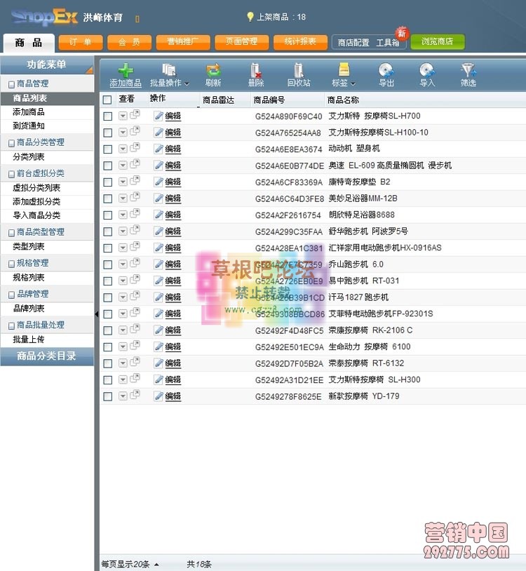Open the 标签 tag dropdown
The height and width of the screenshot is (571, 526).
(344, 83)
